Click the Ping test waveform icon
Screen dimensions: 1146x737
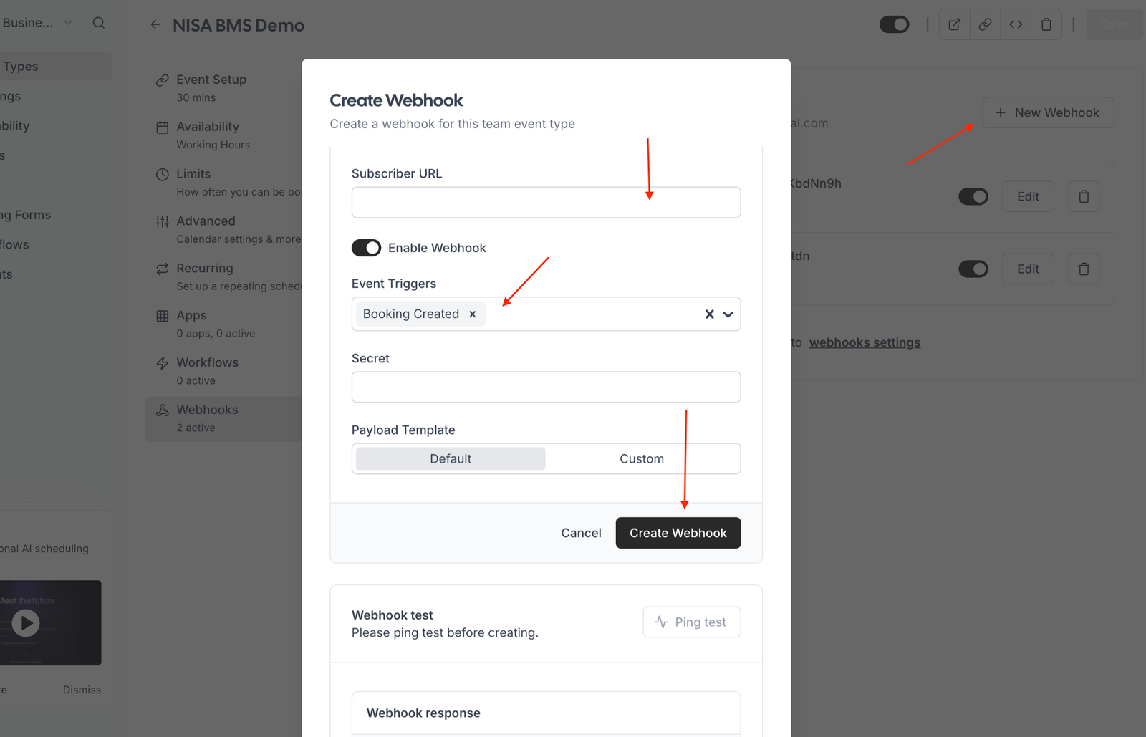pyautogui.click(x=659, y=622)
